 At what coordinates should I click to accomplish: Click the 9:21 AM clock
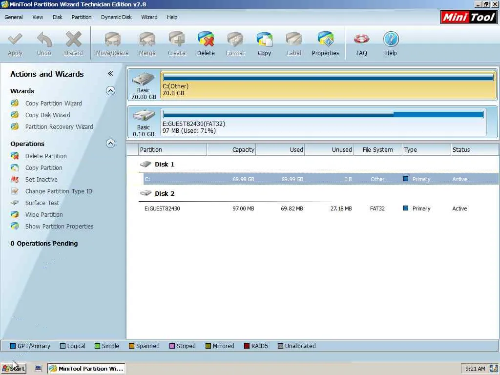[475, 369]
